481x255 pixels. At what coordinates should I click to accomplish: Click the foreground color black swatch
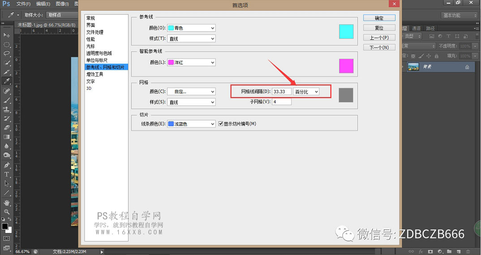(5, 226)
